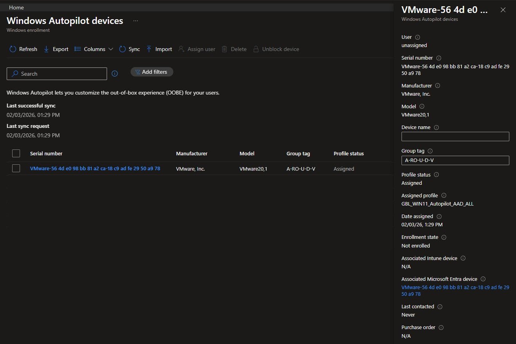
Task: Go to Home in the breadcrumb
Action: [16, 7]
